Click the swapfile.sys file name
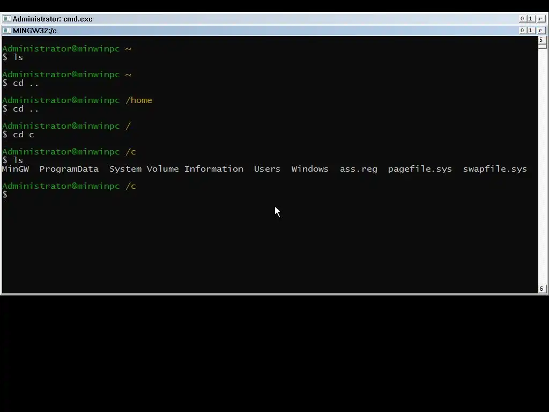This screenshot has height=412, width=549. (495, 169)
